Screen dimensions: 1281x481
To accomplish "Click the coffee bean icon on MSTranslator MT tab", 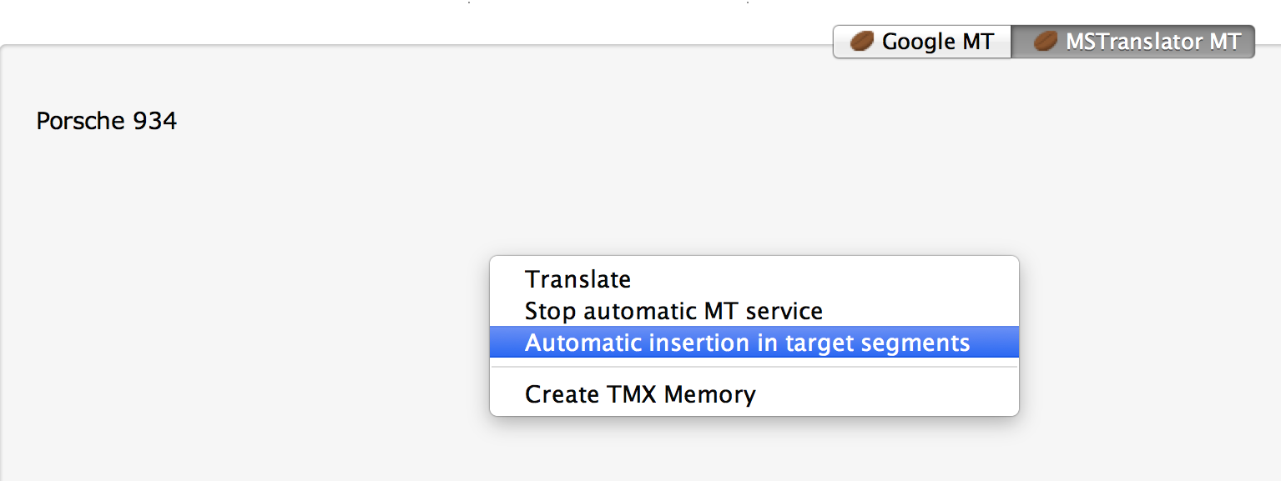I will point(1045,42).
